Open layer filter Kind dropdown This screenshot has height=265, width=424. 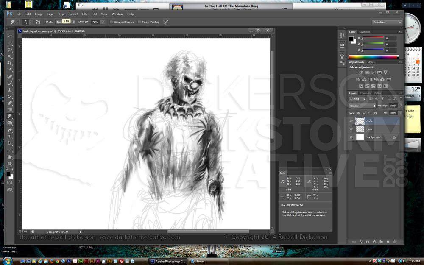[357, 99]
